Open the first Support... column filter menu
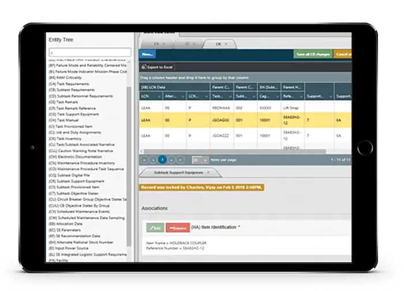Viewport: 404px width, 291px height. (x=331, y=96)
